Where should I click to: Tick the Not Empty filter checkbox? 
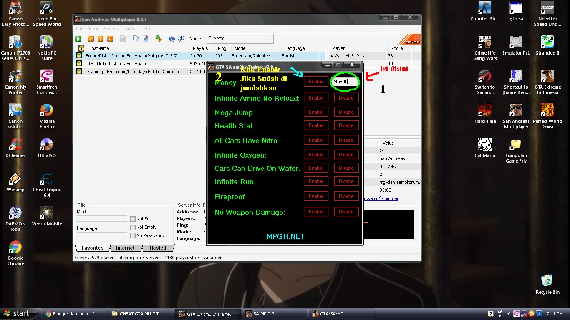point(133,227)
